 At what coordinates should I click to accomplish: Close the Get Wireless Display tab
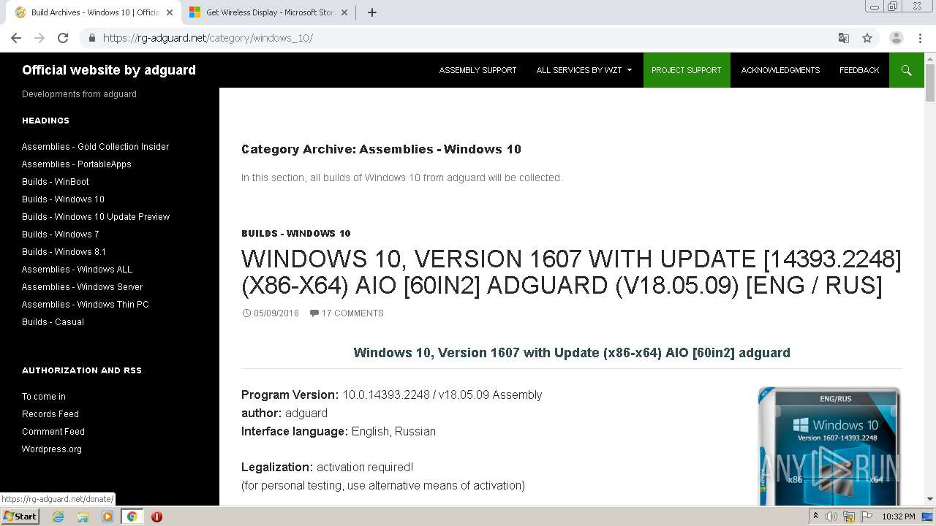tap(344, 12)
